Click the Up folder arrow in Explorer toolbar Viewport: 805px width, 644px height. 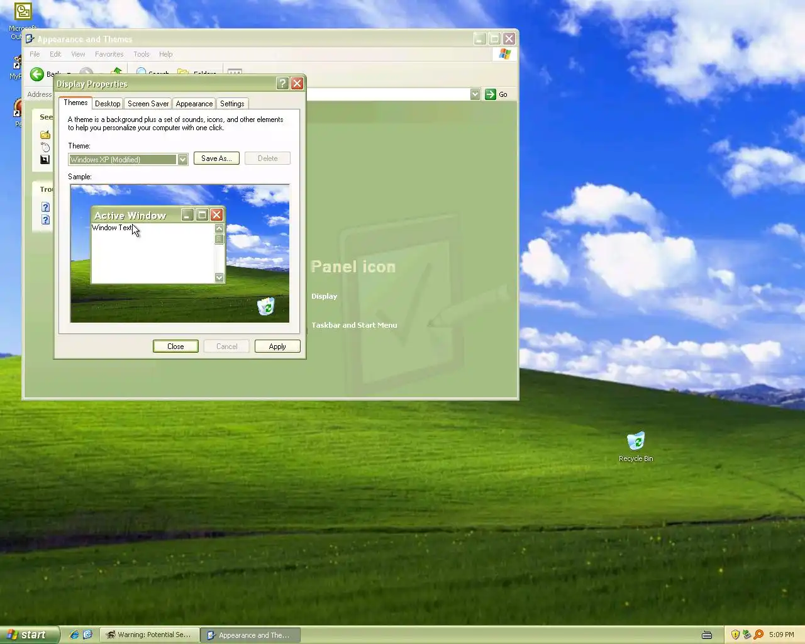point(116,72)
